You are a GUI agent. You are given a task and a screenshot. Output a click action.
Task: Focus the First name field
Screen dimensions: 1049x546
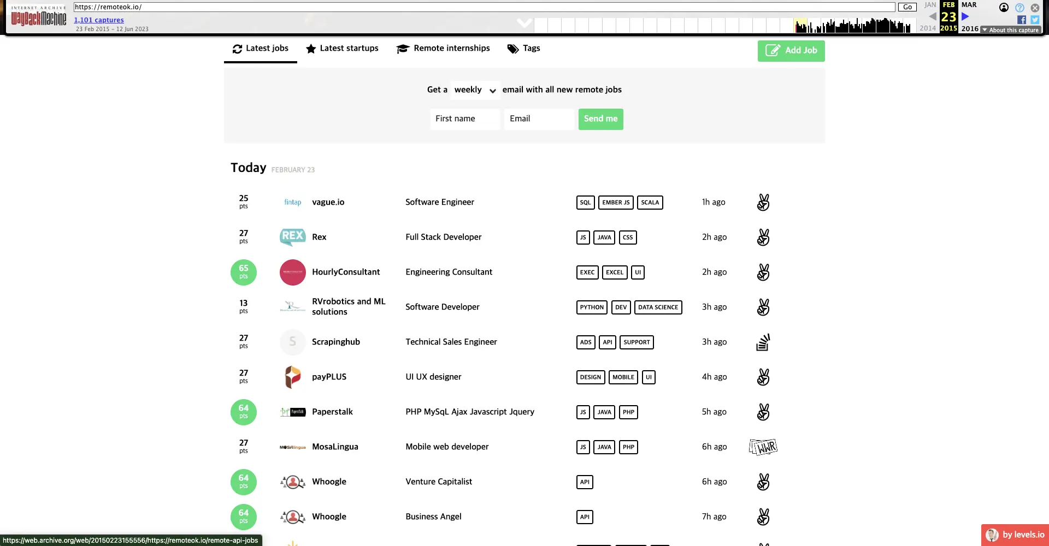465,119
